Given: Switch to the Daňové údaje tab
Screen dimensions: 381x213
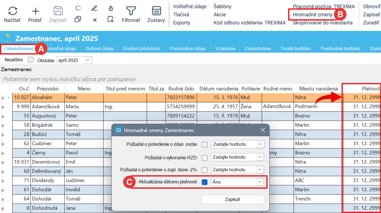Looking at the screenshot, I should 99,49.
